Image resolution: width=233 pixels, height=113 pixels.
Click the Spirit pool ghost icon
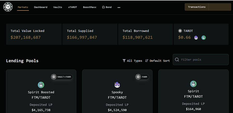193,84
